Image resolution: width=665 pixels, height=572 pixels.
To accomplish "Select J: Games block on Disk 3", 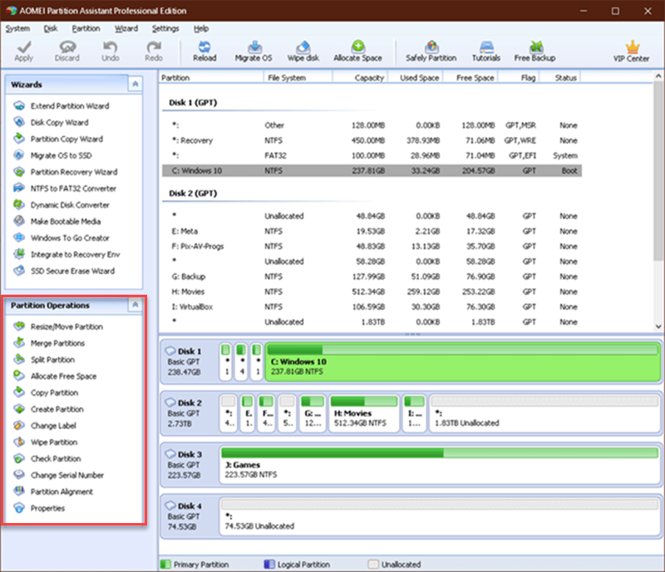I will click(440, 465).
